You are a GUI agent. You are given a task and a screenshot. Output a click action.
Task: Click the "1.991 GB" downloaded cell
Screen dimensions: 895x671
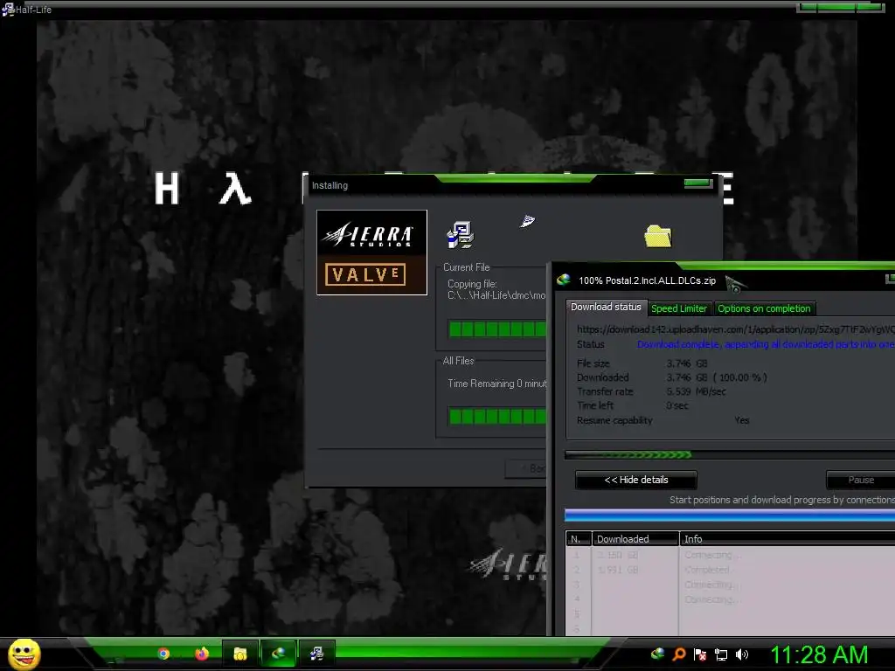coord(618,570)
